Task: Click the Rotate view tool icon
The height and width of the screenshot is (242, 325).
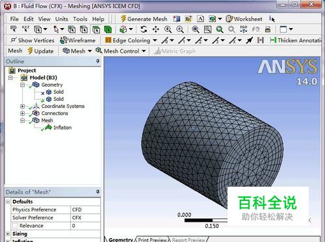Action: pos(144,29)
